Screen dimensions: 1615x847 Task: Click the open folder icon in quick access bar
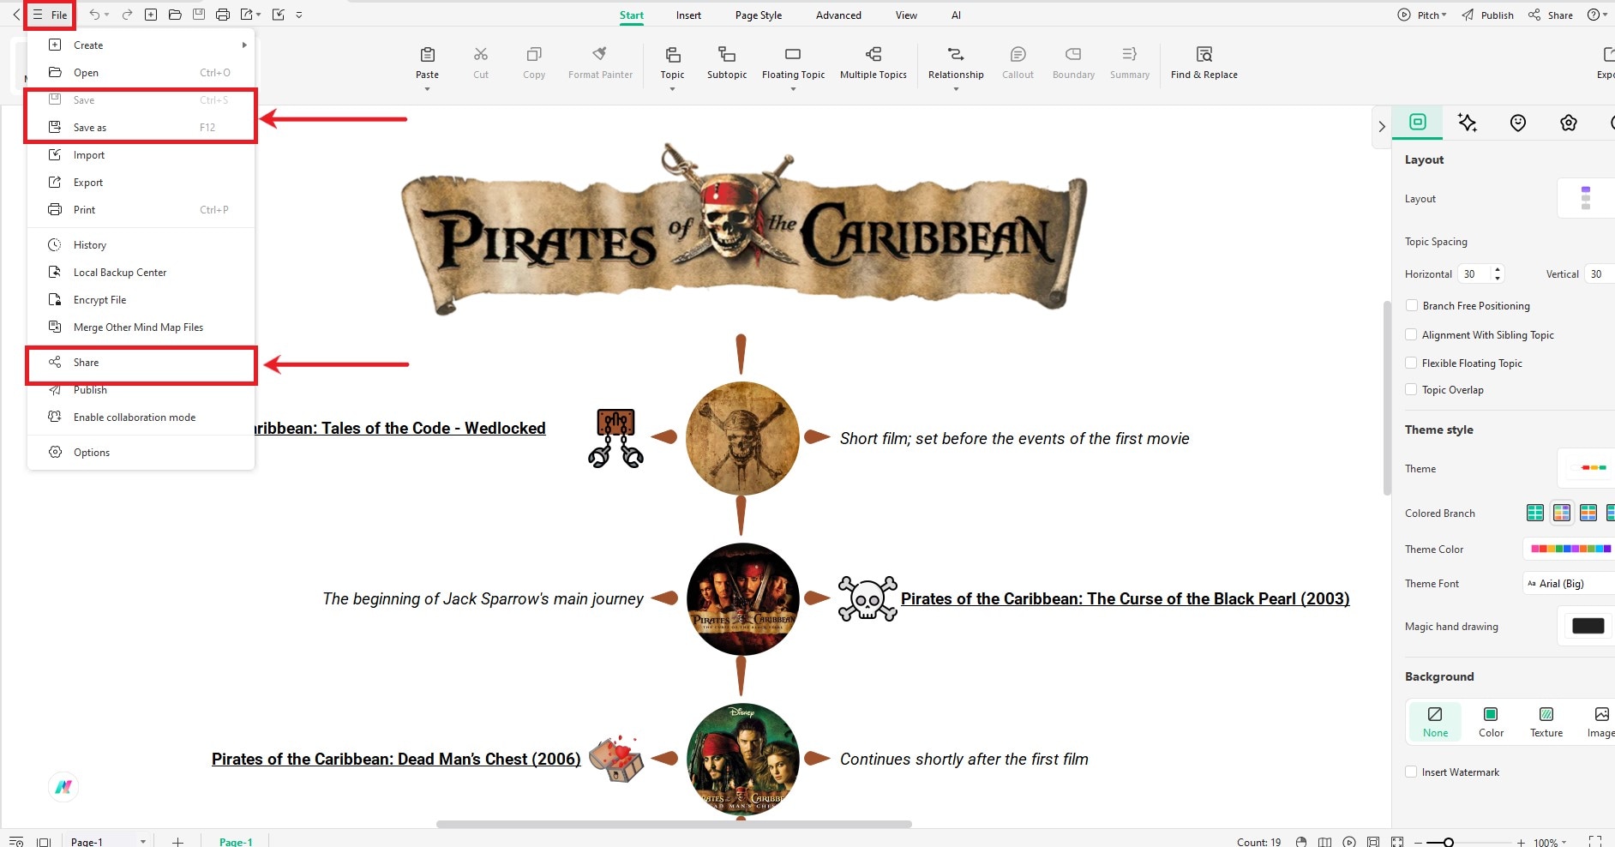pos(175,15)
